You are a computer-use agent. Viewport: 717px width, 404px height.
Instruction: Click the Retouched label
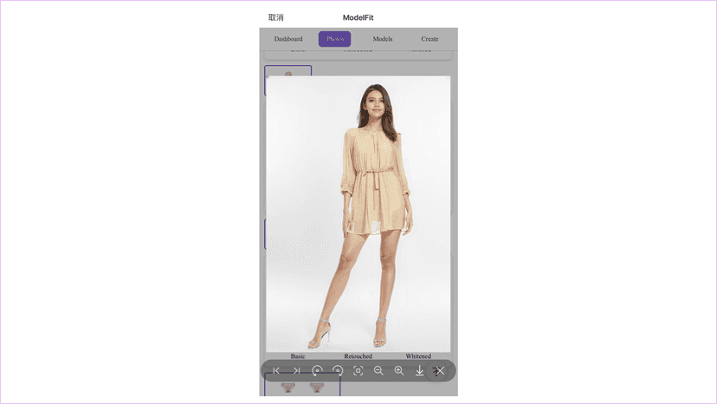point(358,356)
